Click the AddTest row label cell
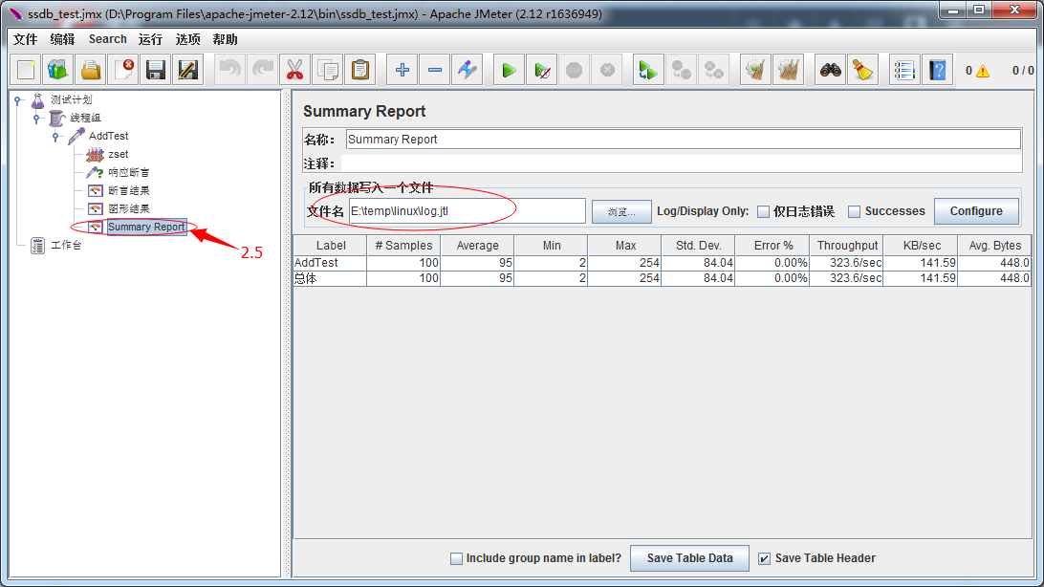This screenshot has height=587, width=1044. tap(330, 263)
